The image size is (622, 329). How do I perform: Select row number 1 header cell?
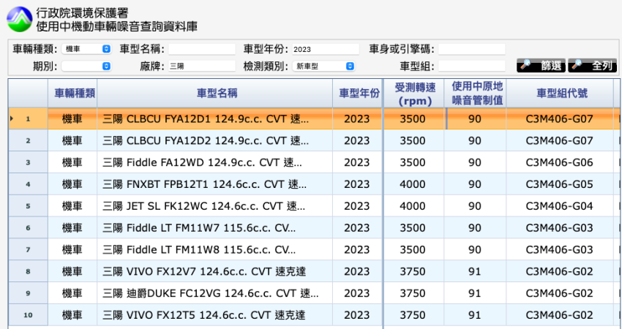pyautogui.click(x=28, y=118)
